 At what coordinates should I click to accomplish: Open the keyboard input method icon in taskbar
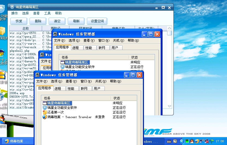169,141
